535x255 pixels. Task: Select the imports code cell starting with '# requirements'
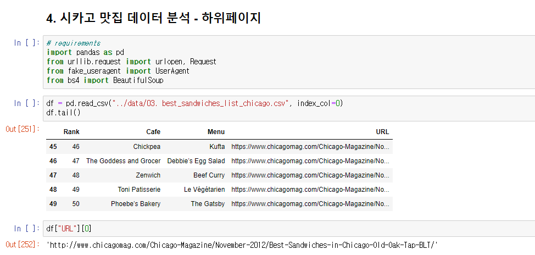pyautogui.click(x=289, y=62)
